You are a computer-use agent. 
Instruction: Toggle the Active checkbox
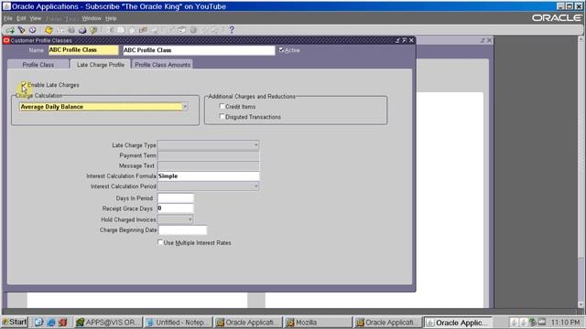coord(281,49)
